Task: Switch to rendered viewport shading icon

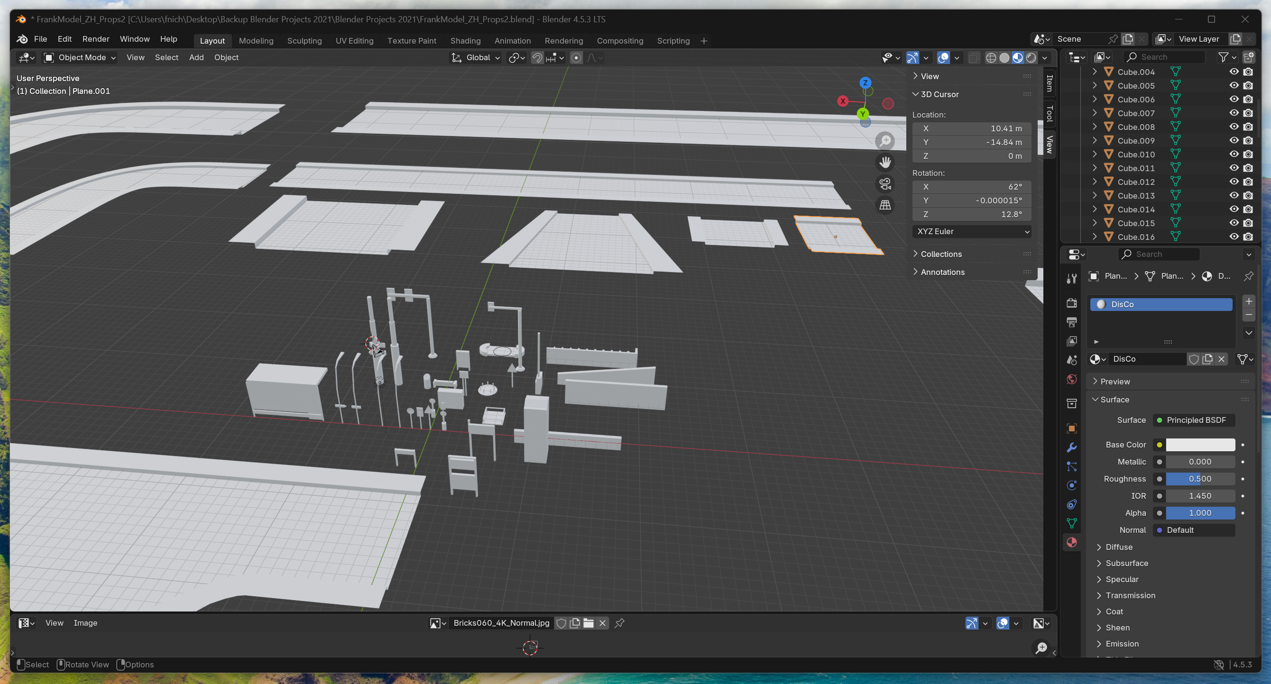Action: (x=1031, y=58)
